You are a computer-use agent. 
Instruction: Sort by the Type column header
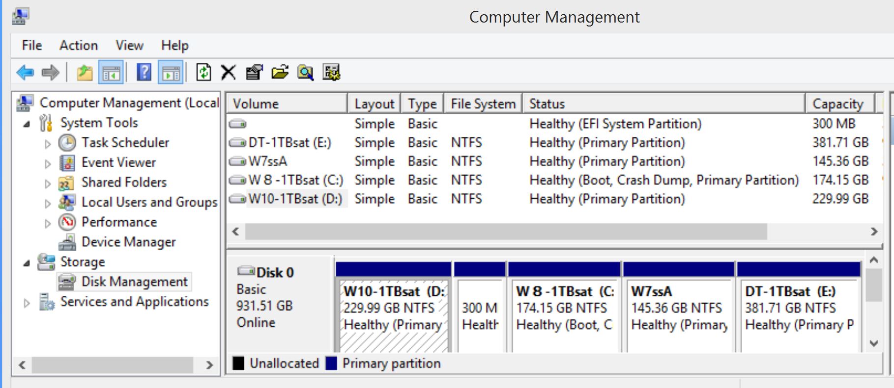pos(422,103)
